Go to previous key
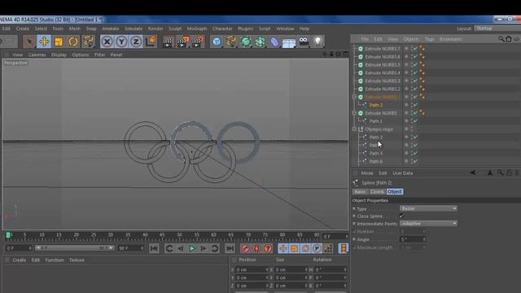 [x=169, y=248]
